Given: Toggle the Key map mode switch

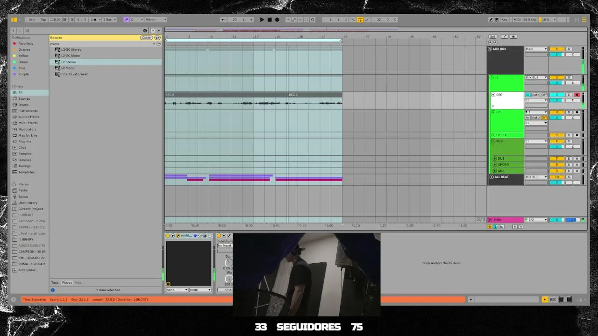Looking at the screenshot, I should click(x=505, y=20).
